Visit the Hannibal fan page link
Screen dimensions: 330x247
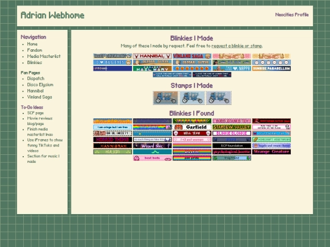[35, 91]
